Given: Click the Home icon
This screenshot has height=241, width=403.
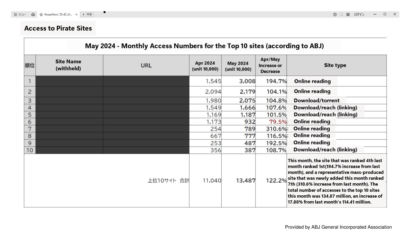Looking at the screenshot, I should [33, 15].
